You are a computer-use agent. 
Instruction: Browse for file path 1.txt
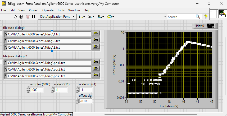pyautogui.click(x=96, y=33)
